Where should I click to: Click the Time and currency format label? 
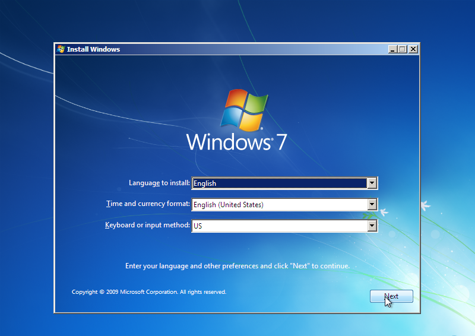click(148, 204)
